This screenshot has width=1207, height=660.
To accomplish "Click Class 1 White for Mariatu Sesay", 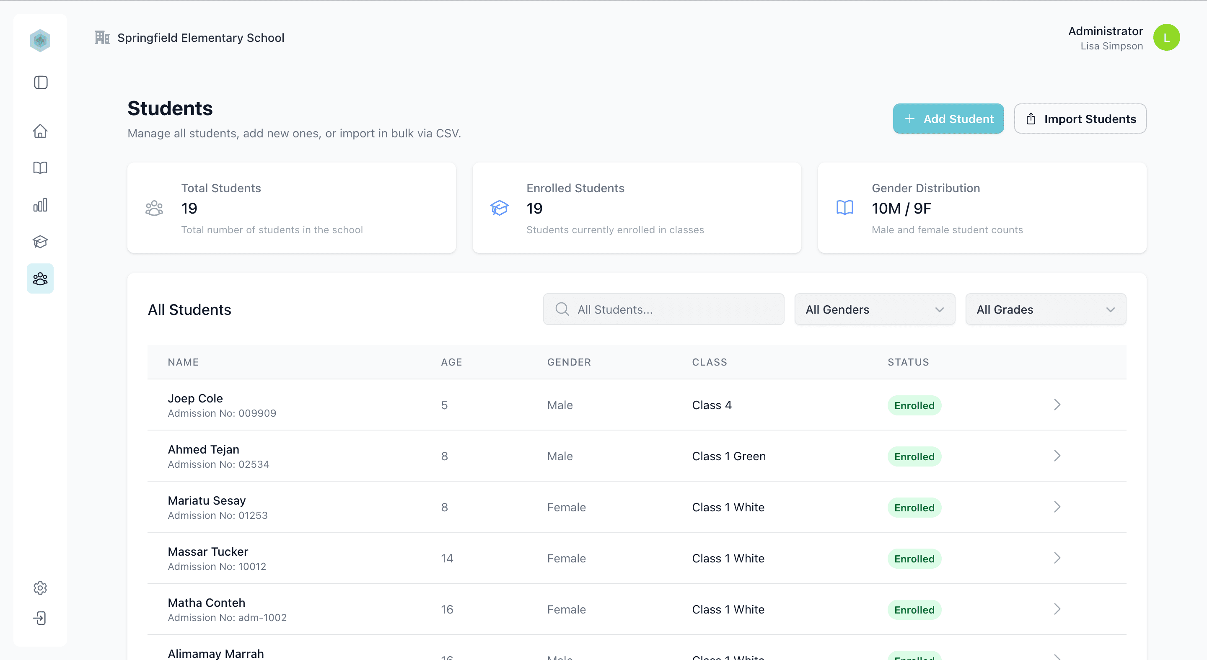I will point(728,507).
